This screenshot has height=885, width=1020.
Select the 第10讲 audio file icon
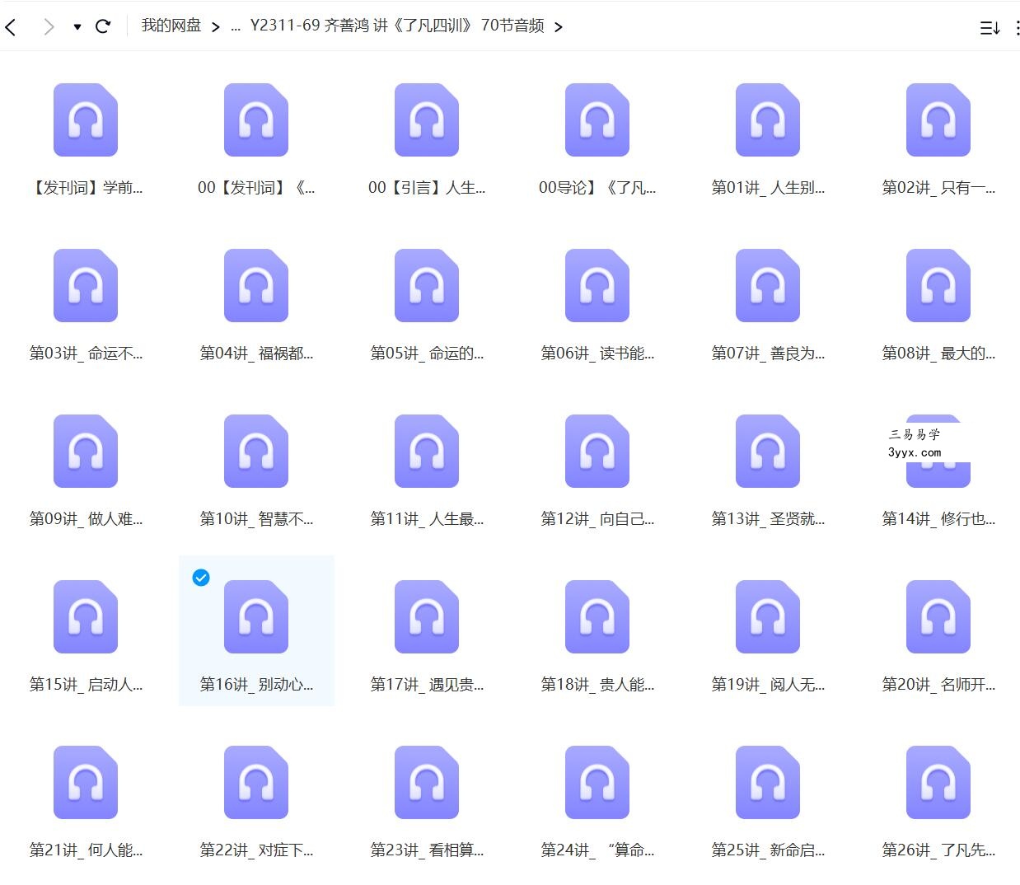[x=256, y=451]
